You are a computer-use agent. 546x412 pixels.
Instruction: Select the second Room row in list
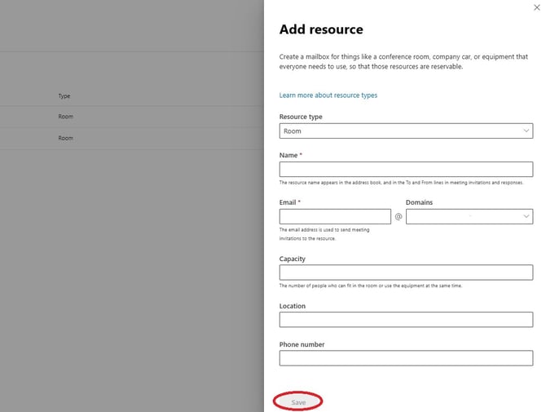[x=65, y=138]
